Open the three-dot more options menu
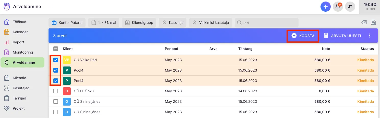Viewport: 380px width, 118px height. point(370,36)
